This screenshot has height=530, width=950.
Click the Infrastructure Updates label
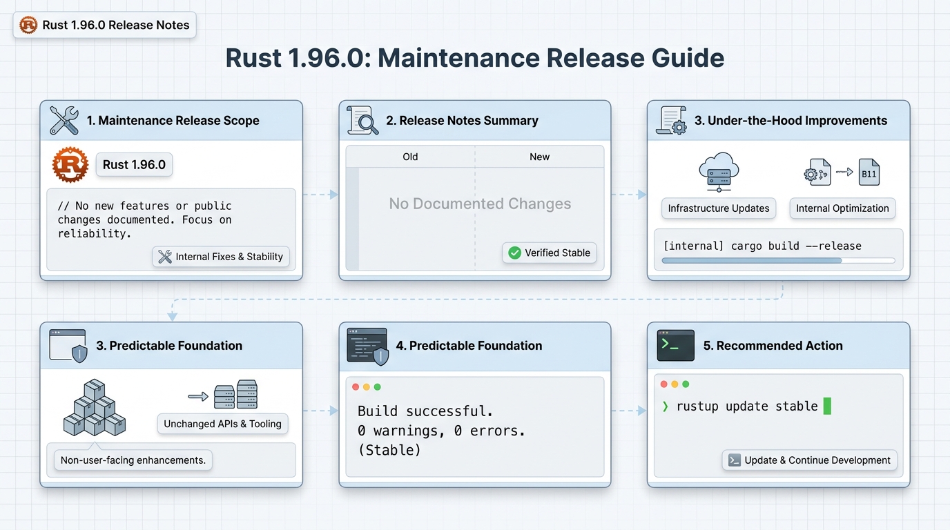click(x=719, y=208)
